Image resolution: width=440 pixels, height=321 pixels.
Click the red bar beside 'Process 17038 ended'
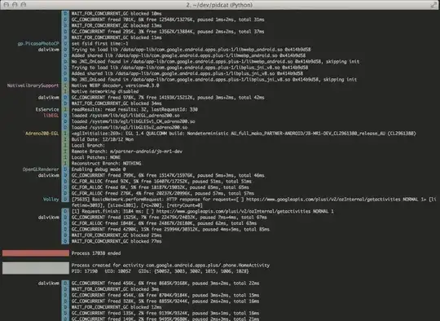(36, 253)
